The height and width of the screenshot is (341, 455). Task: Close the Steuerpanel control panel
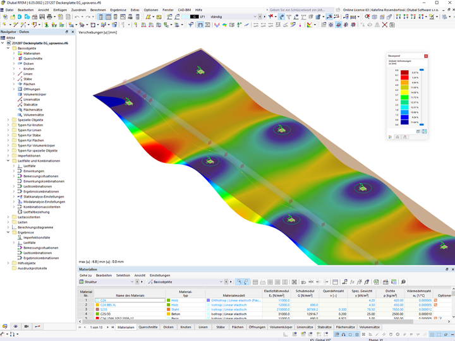pos(426,56)
